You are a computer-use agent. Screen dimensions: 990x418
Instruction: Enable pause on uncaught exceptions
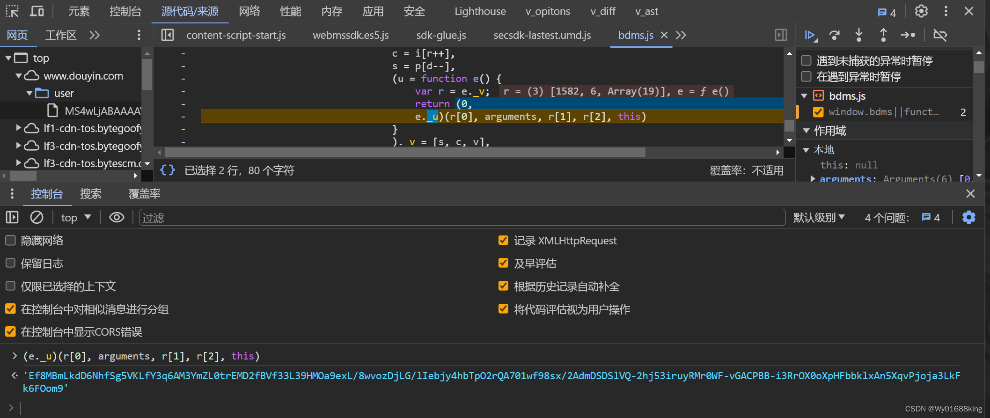[x=806, y=60]
